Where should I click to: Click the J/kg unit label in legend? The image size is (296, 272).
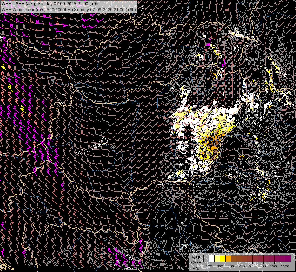pyautogui.click(x=196, y=267)
